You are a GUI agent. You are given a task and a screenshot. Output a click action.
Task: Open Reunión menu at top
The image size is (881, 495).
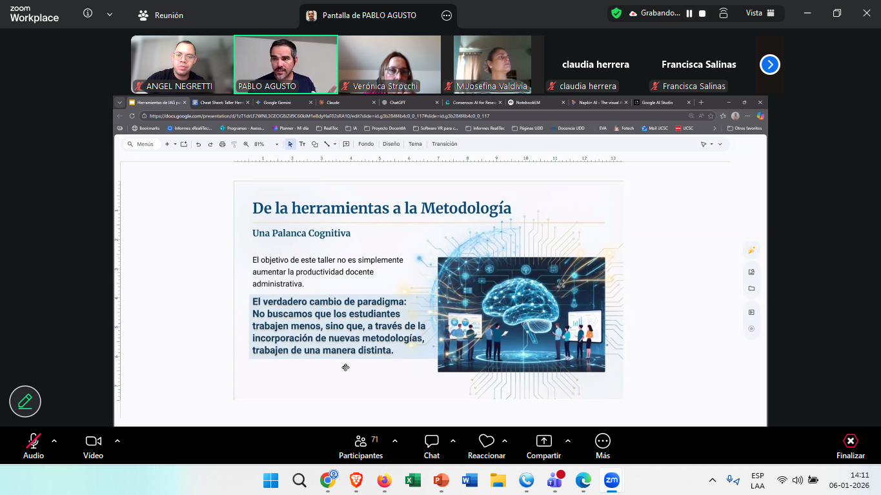161,15
